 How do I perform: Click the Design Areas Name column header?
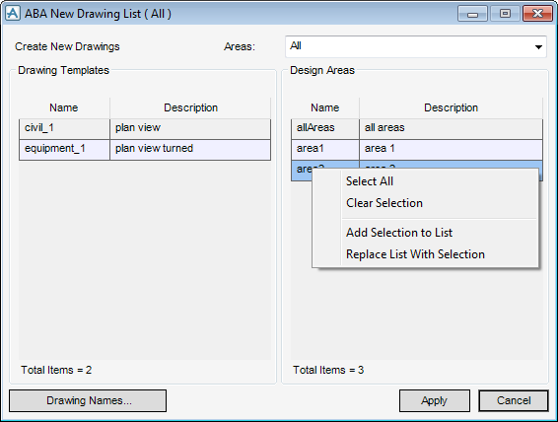pyautogui.click(x=325, y=107)
